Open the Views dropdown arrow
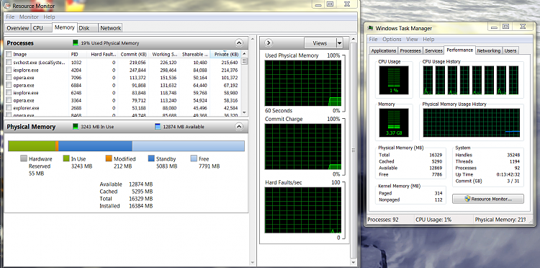 pos(340,43)
